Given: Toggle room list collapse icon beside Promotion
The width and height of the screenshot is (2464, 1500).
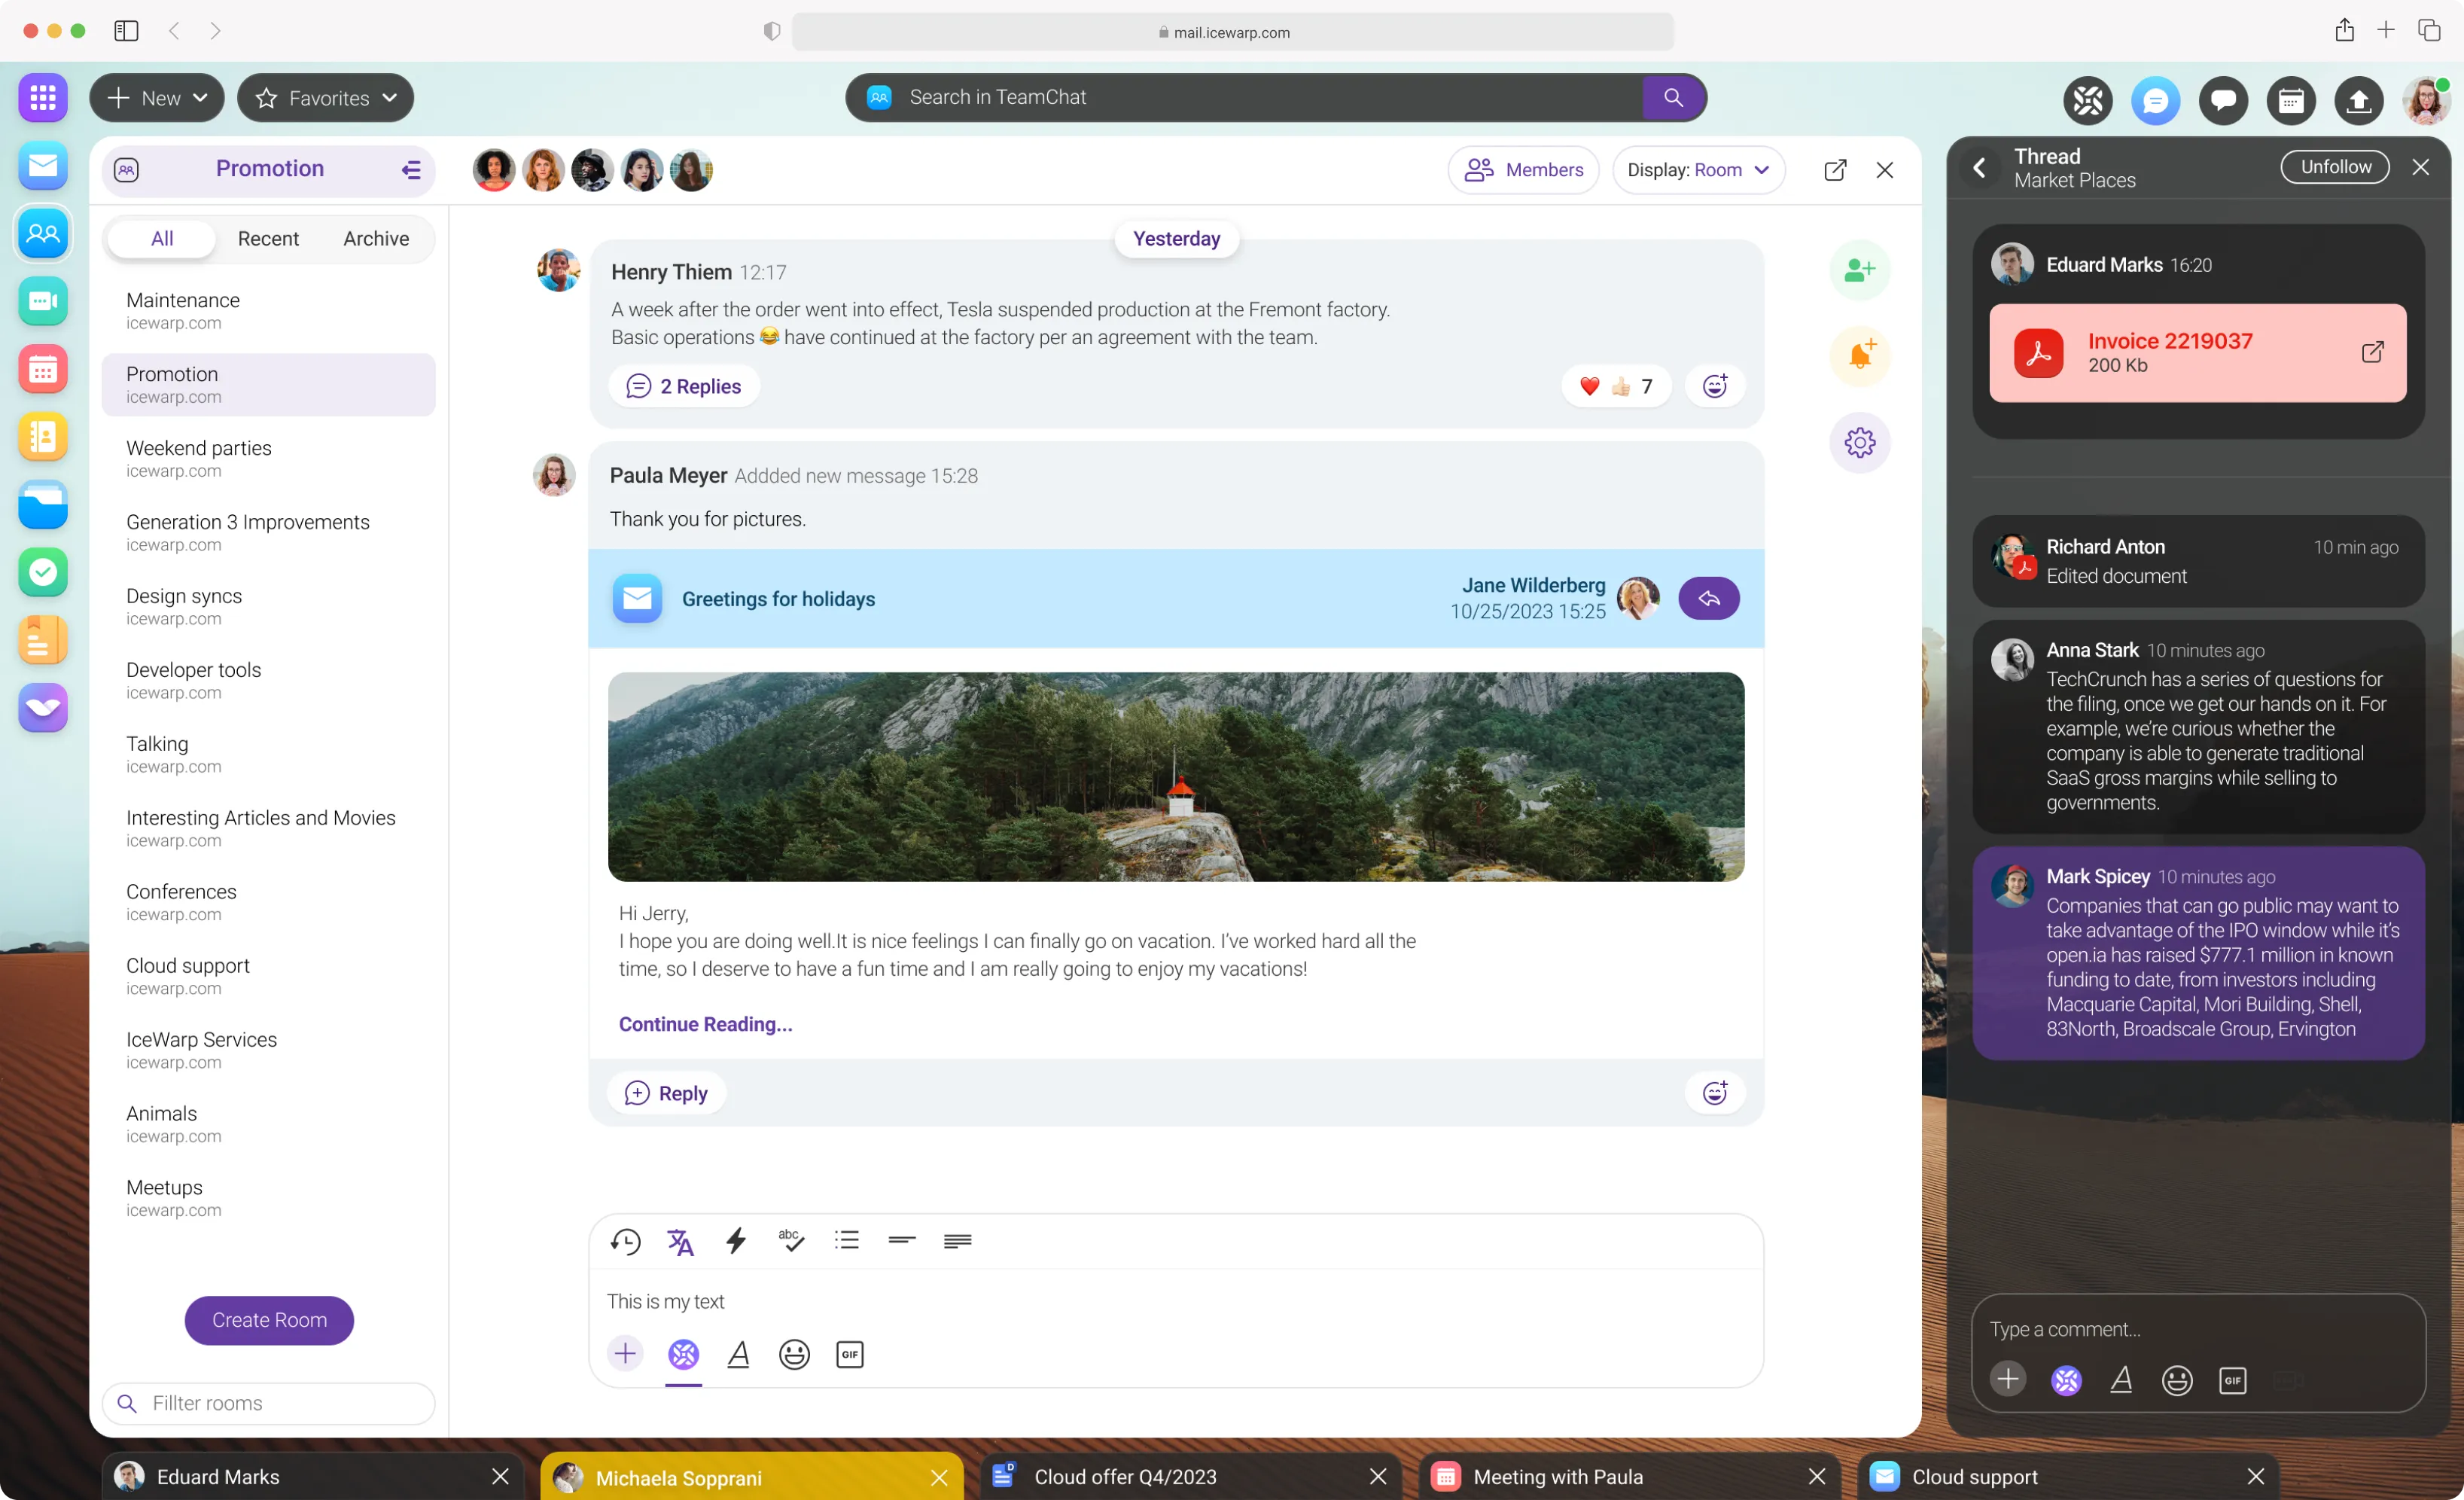Looking at the screenshot, I should (x=411, y=169).
